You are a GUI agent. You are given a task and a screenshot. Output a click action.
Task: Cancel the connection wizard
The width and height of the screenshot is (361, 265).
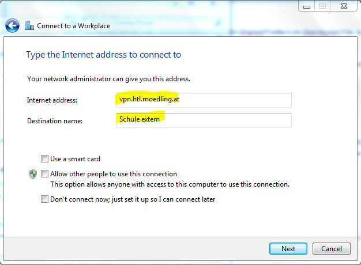(331, 249)
